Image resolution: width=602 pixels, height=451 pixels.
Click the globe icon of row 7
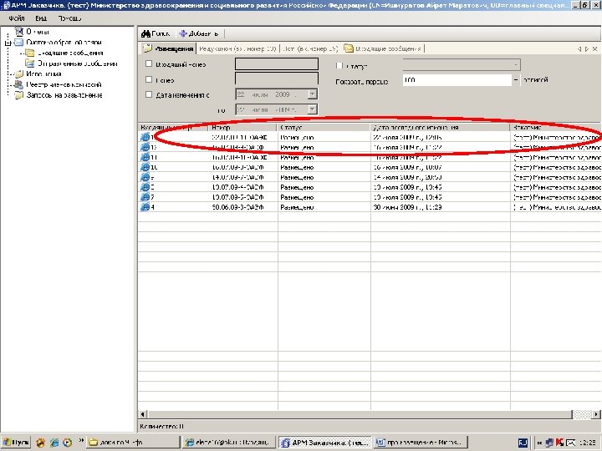145,197
